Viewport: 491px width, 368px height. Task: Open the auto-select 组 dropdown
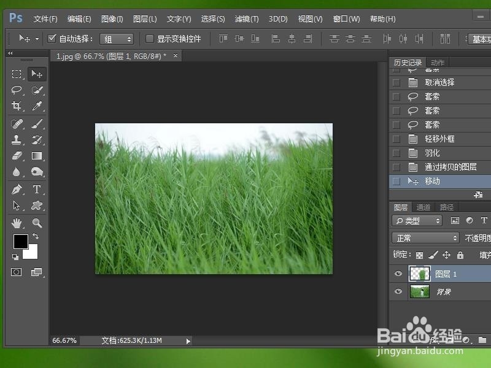(x=117, y=39)
